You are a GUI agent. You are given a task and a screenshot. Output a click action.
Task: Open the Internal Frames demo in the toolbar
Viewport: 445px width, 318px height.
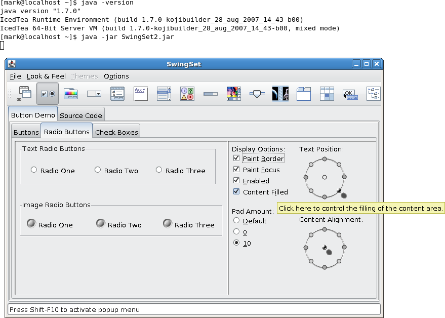point(24,94)
